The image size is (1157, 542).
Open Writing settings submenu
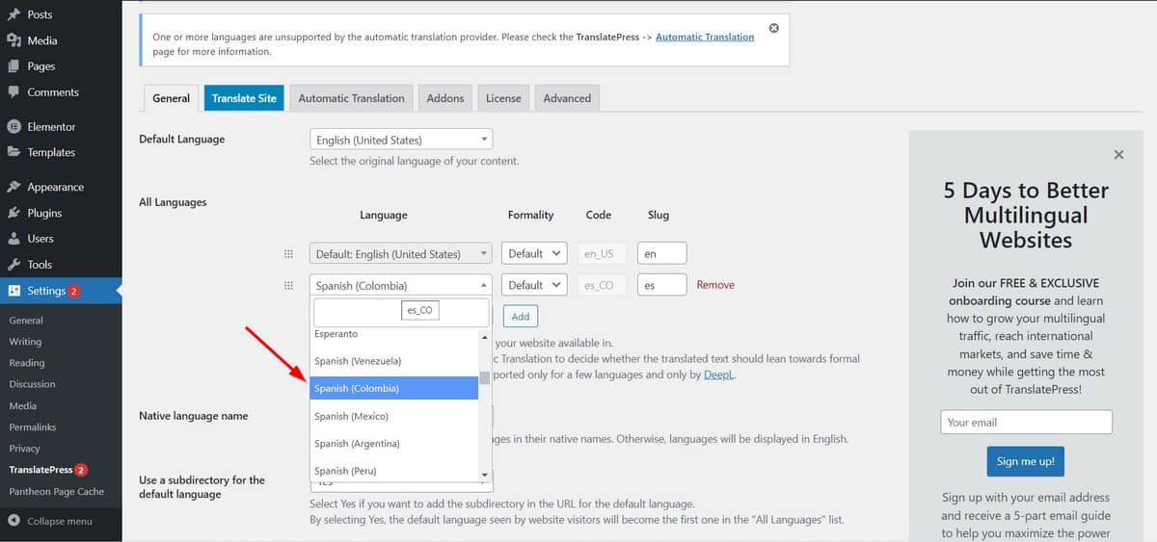pyautogui.click(x=25, y=342)
